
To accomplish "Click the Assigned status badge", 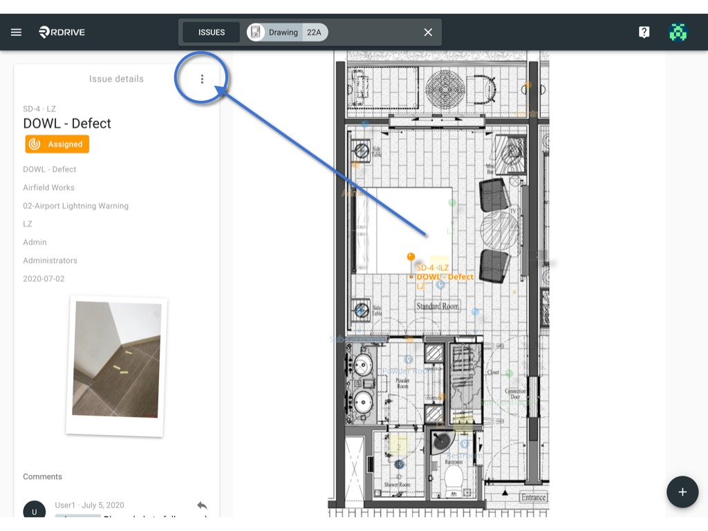I will point(57,144).
